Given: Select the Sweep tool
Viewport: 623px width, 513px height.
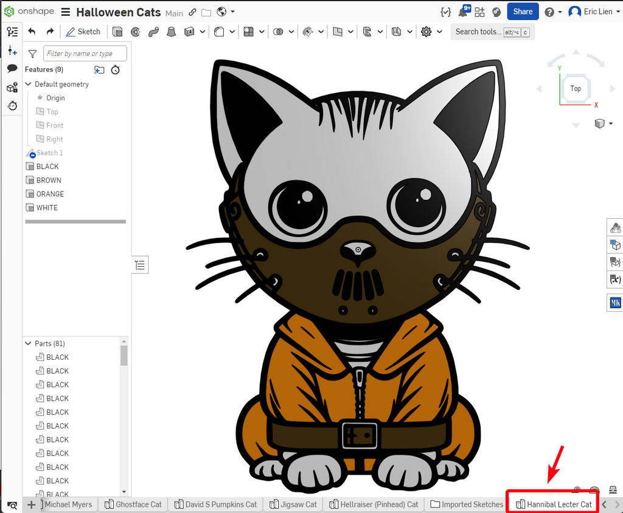Looking at the screenshot, I should pos(153,32).
